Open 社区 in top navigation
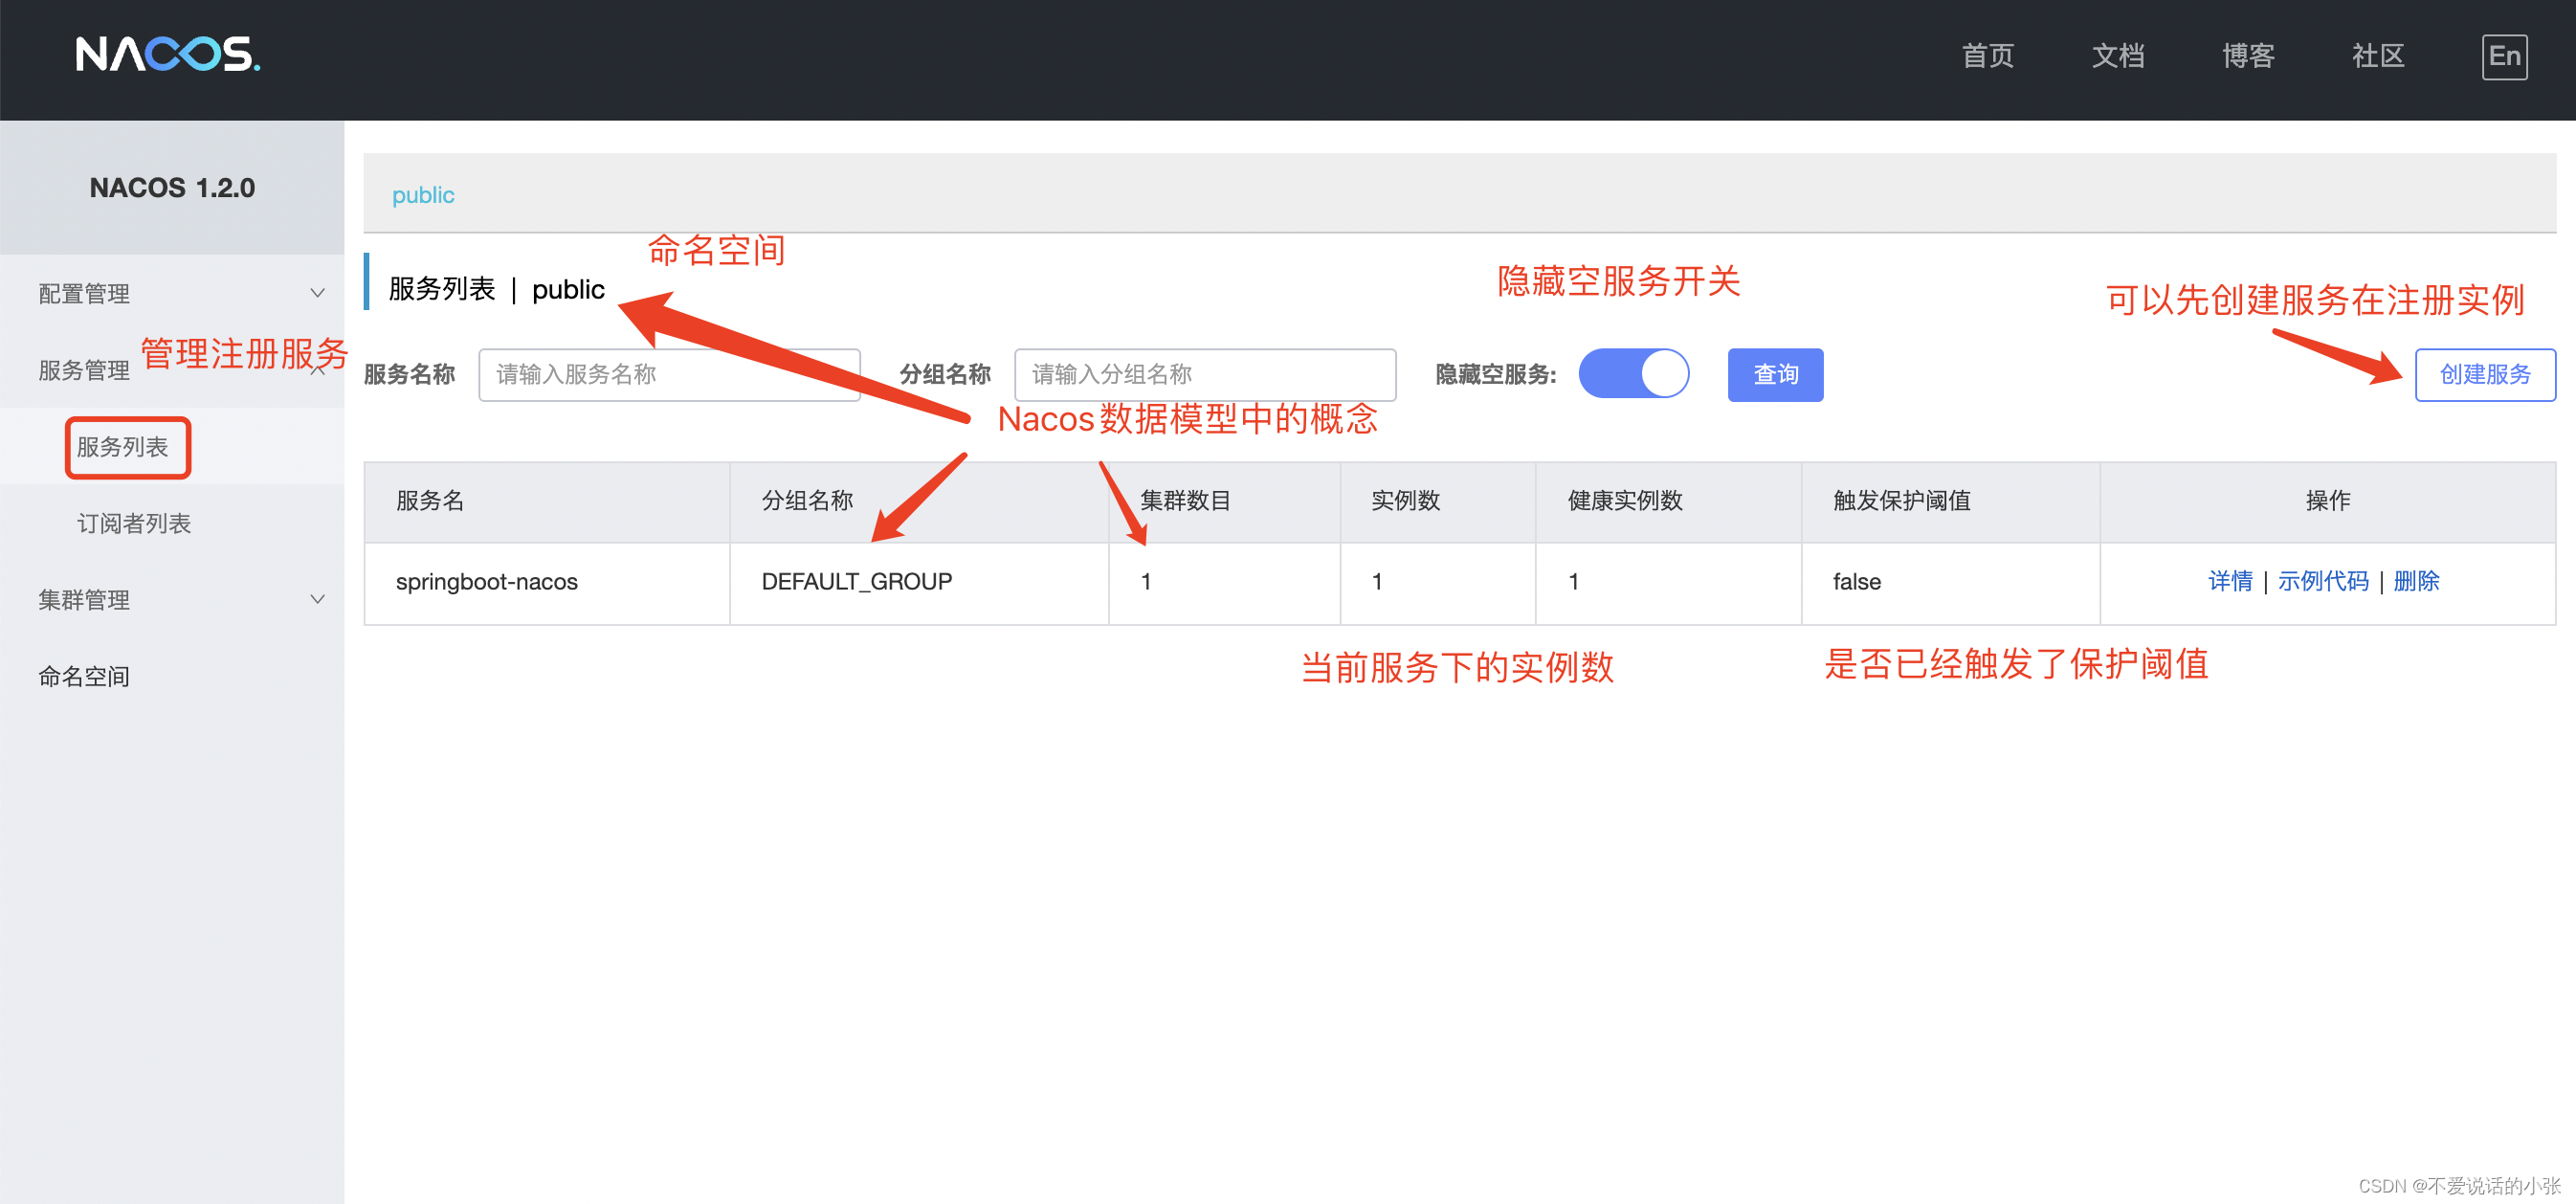This screenshot has height=1204, width=2576. click(2377, 56)
